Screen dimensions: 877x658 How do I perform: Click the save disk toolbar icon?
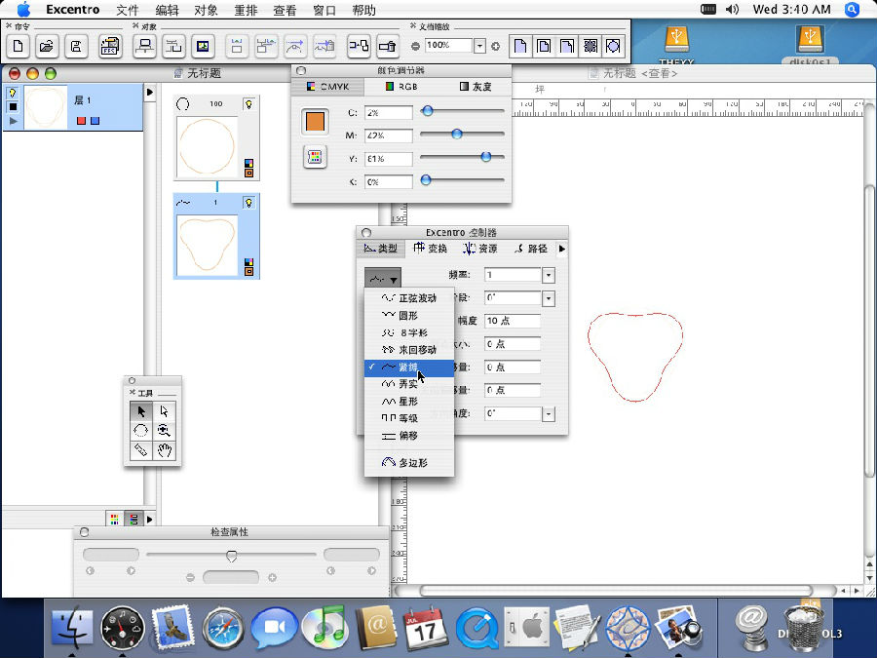pyautogui.click(x=75, y=46)
